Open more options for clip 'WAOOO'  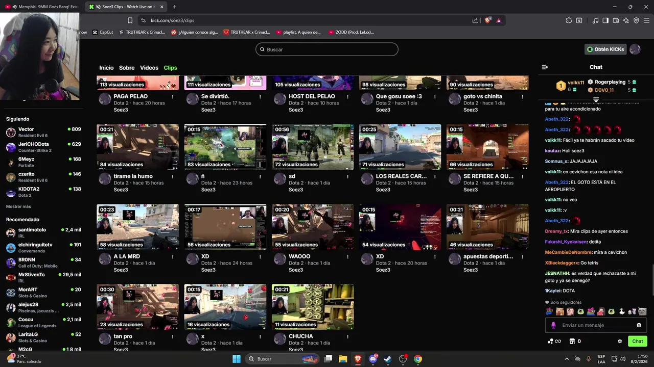(x=347, y=256)
